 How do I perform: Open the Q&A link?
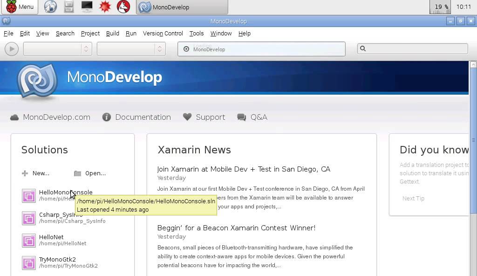tap(259, 117)
